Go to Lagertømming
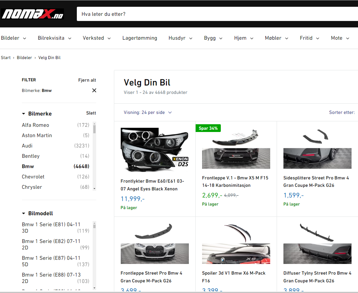358x293 pixels. click(140, 38)
